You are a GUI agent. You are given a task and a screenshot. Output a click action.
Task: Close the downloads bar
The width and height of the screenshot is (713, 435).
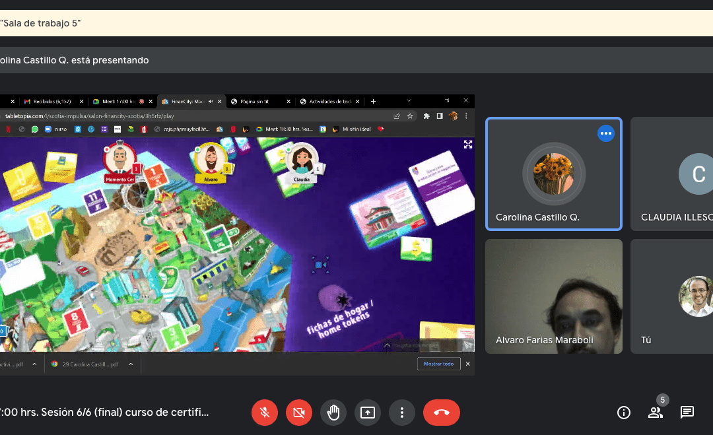coord(467,364)
